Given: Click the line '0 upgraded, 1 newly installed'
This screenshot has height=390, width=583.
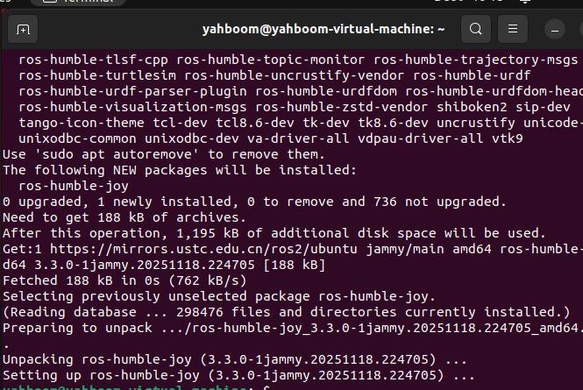Looking at the screenshot, I should coord(255,202).
